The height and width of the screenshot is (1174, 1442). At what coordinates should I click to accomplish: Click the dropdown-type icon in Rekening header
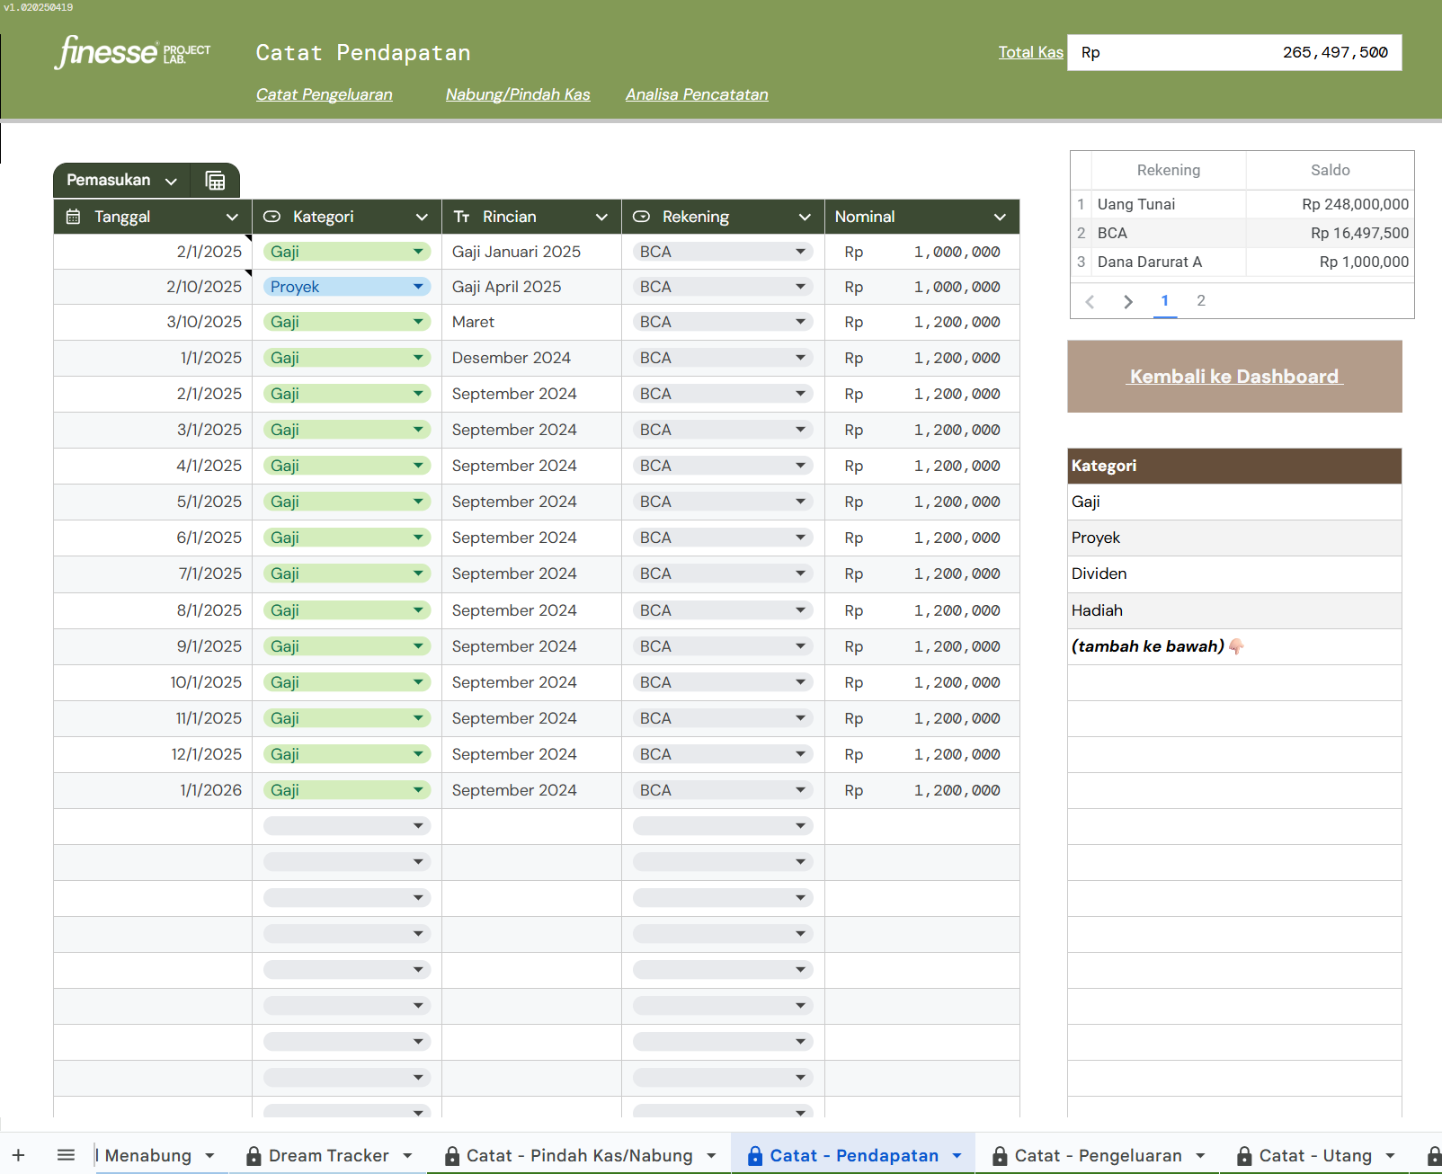pos(642,217)
